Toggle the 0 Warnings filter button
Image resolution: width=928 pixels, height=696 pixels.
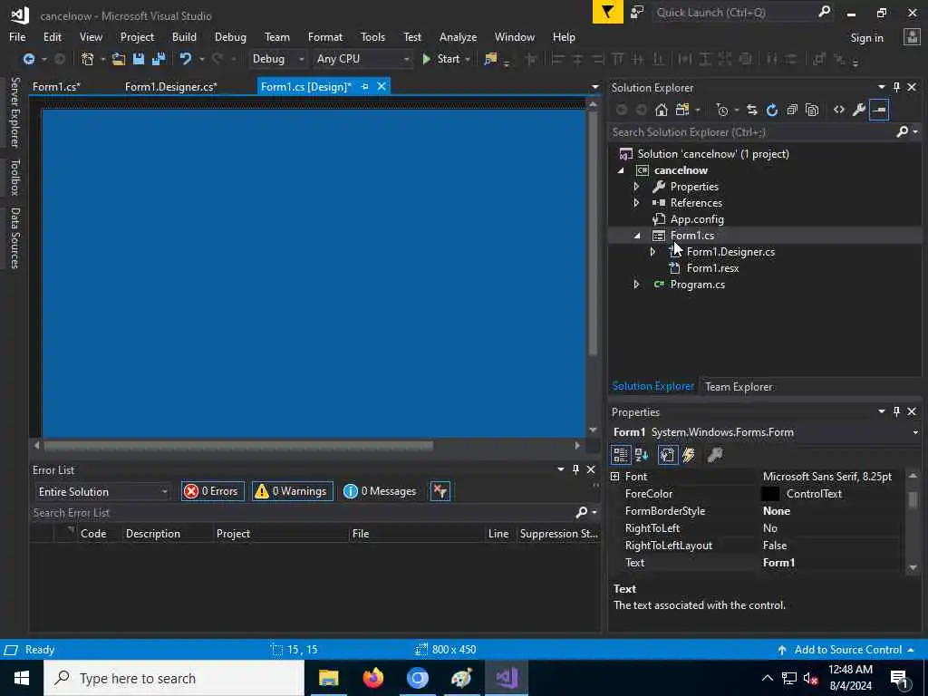click(x=293, y=492)
